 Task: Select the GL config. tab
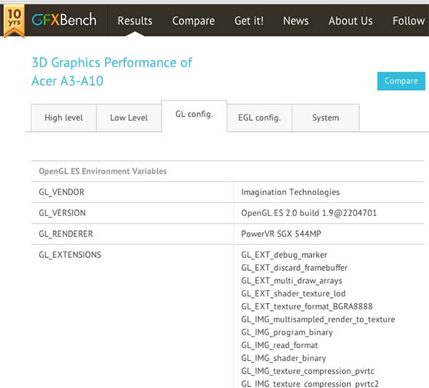point(194,116)
